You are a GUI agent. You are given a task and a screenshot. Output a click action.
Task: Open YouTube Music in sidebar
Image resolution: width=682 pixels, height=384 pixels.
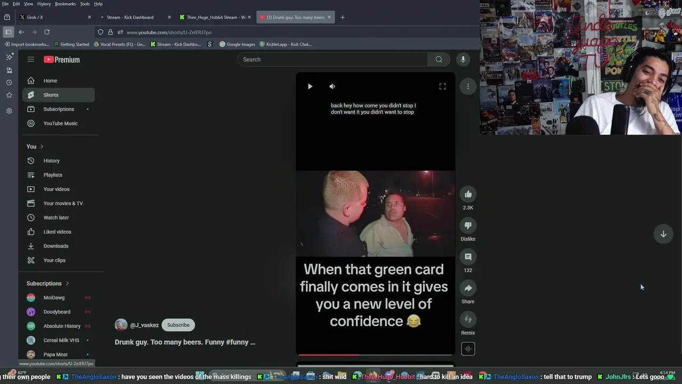pos(59,123)
